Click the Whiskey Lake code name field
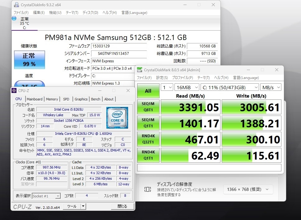The height and width of the screenshot is (220, 301). [53, 115]
